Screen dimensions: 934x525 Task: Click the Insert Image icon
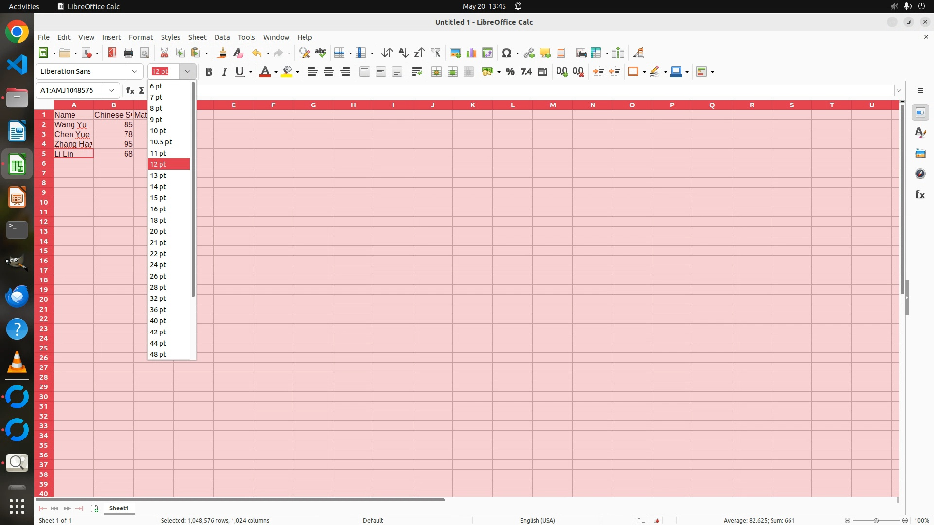455,53
